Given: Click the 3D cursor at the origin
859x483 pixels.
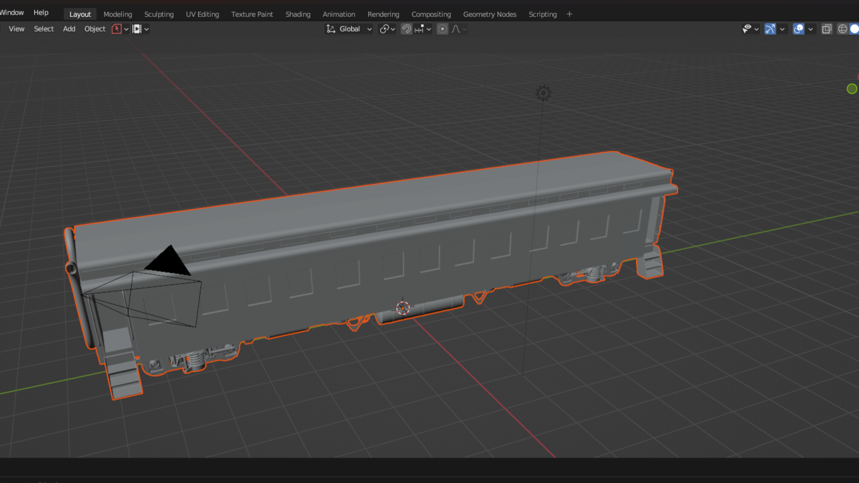Looking at the screenshot, I should click(403, 308).
